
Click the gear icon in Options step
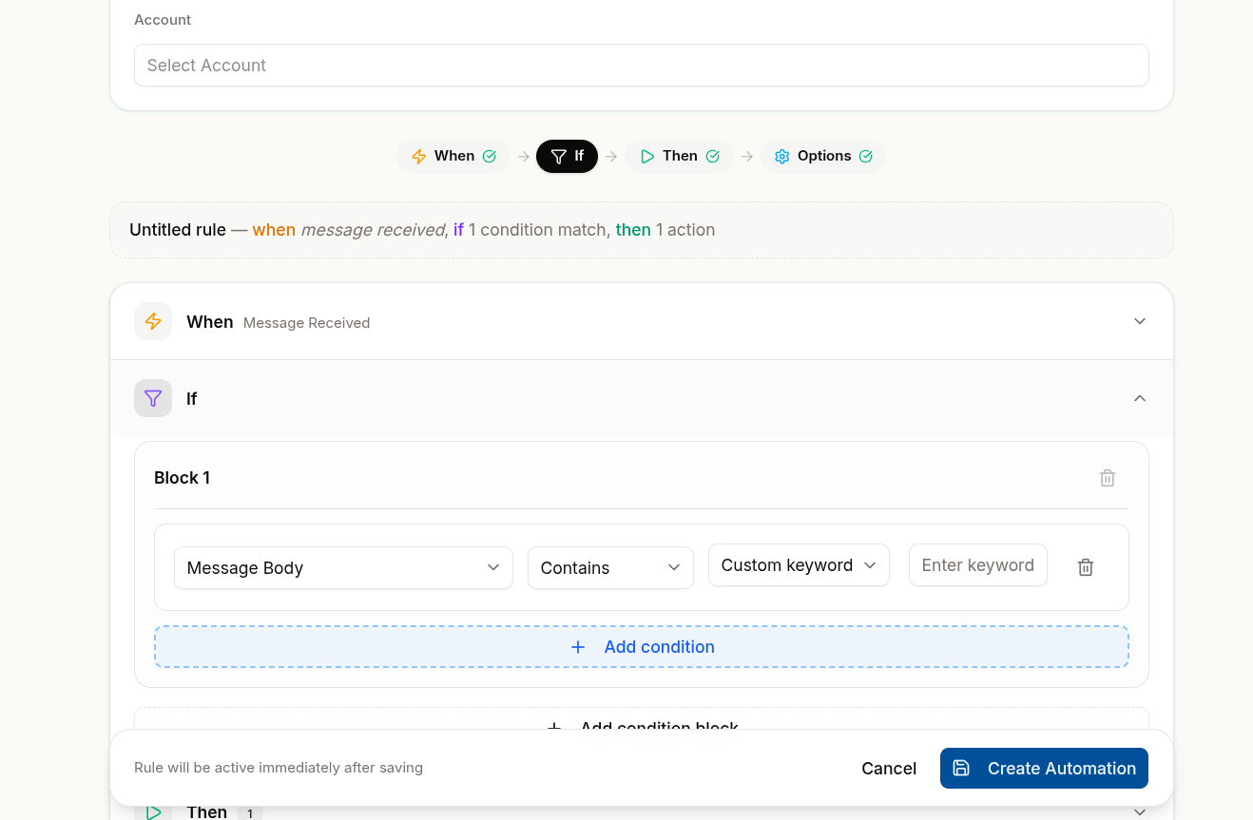click(x=782, y=157)
